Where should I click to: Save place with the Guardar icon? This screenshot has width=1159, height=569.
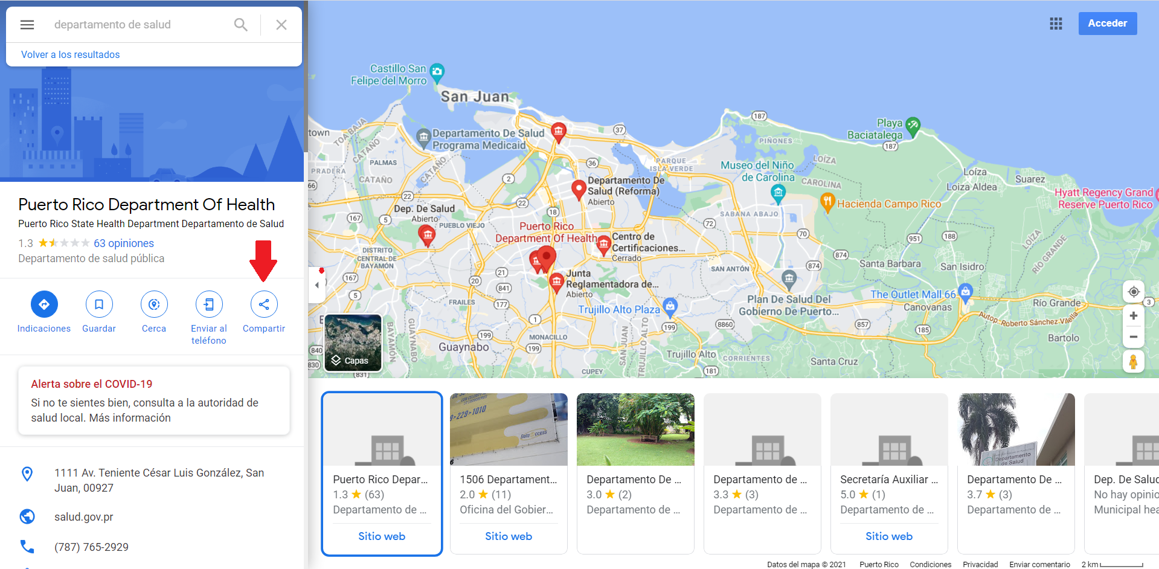99,304
